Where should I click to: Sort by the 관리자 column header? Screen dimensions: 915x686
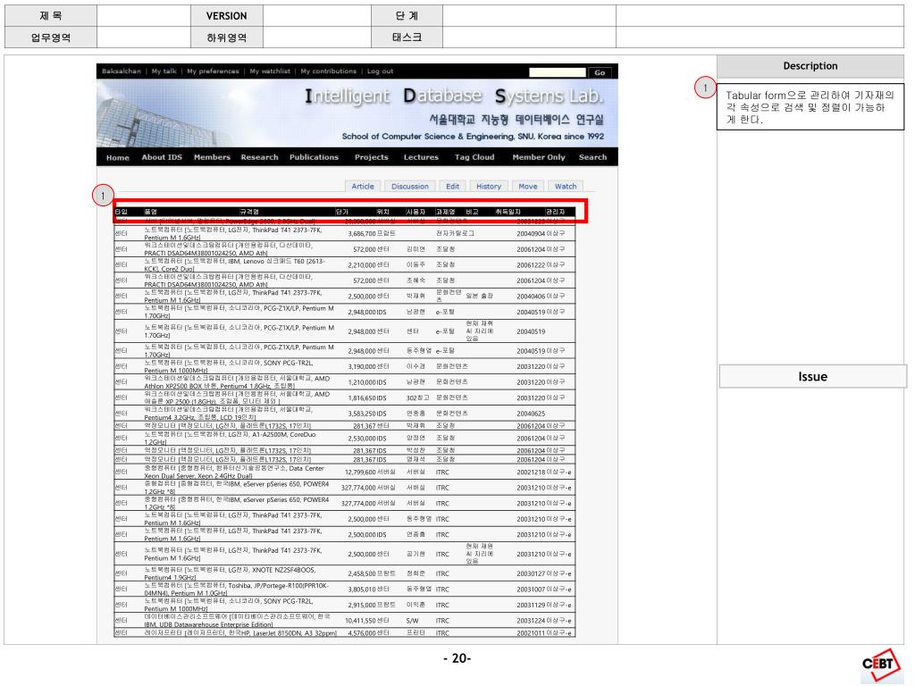pyautogui.click(x=555, y=212)
